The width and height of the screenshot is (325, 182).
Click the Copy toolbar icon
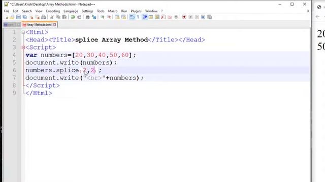click(x=58, y=17)
